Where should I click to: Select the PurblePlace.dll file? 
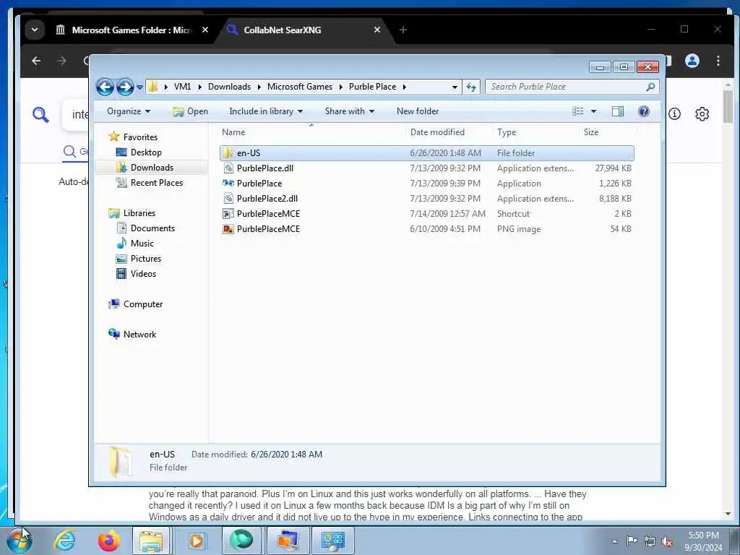tap(426, 168)
